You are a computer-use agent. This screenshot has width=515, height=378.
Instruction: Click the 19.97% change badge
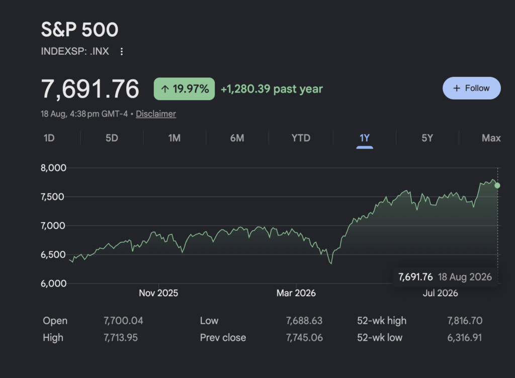coord(184,89)
